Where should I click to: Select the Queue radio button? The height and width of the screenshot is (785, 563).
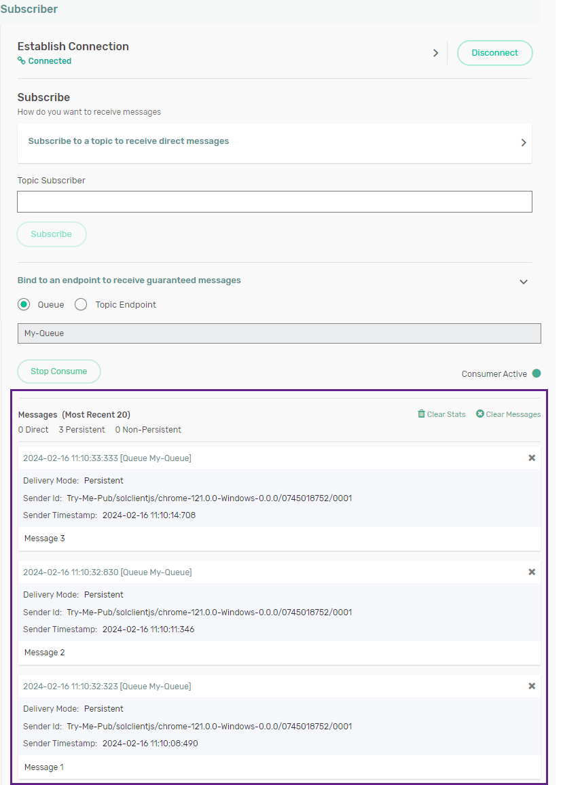24,305
